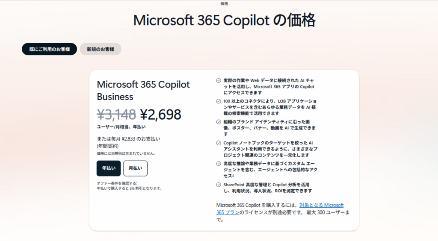The width and height of the screenshot is (438, 241).
Task: Open the 対象となる Microsoft 365 プラン link
Action: [x=321, y=205]
